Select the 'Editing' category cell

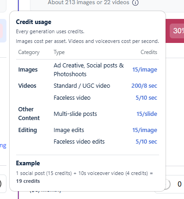28,130
